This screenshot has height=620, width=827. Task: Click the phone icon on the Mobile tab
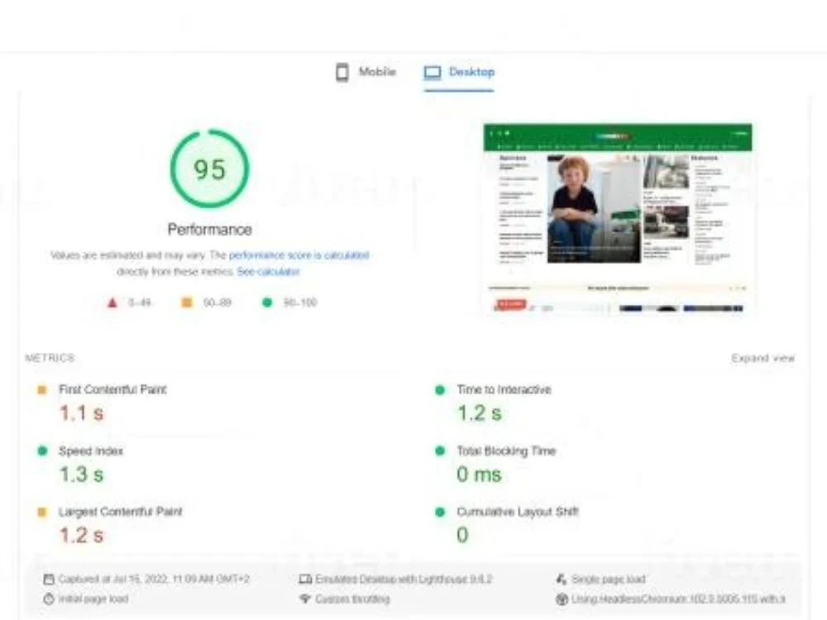[x=342, y=72]
